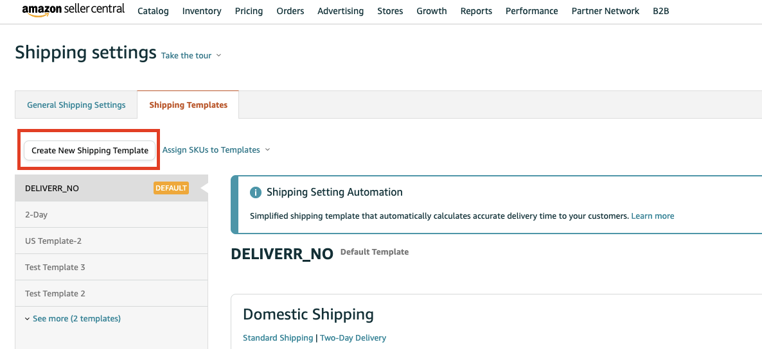Switch to General Shipping Settings tab
762x349 pixels.
pyautogui.click(x=76, y=105)
